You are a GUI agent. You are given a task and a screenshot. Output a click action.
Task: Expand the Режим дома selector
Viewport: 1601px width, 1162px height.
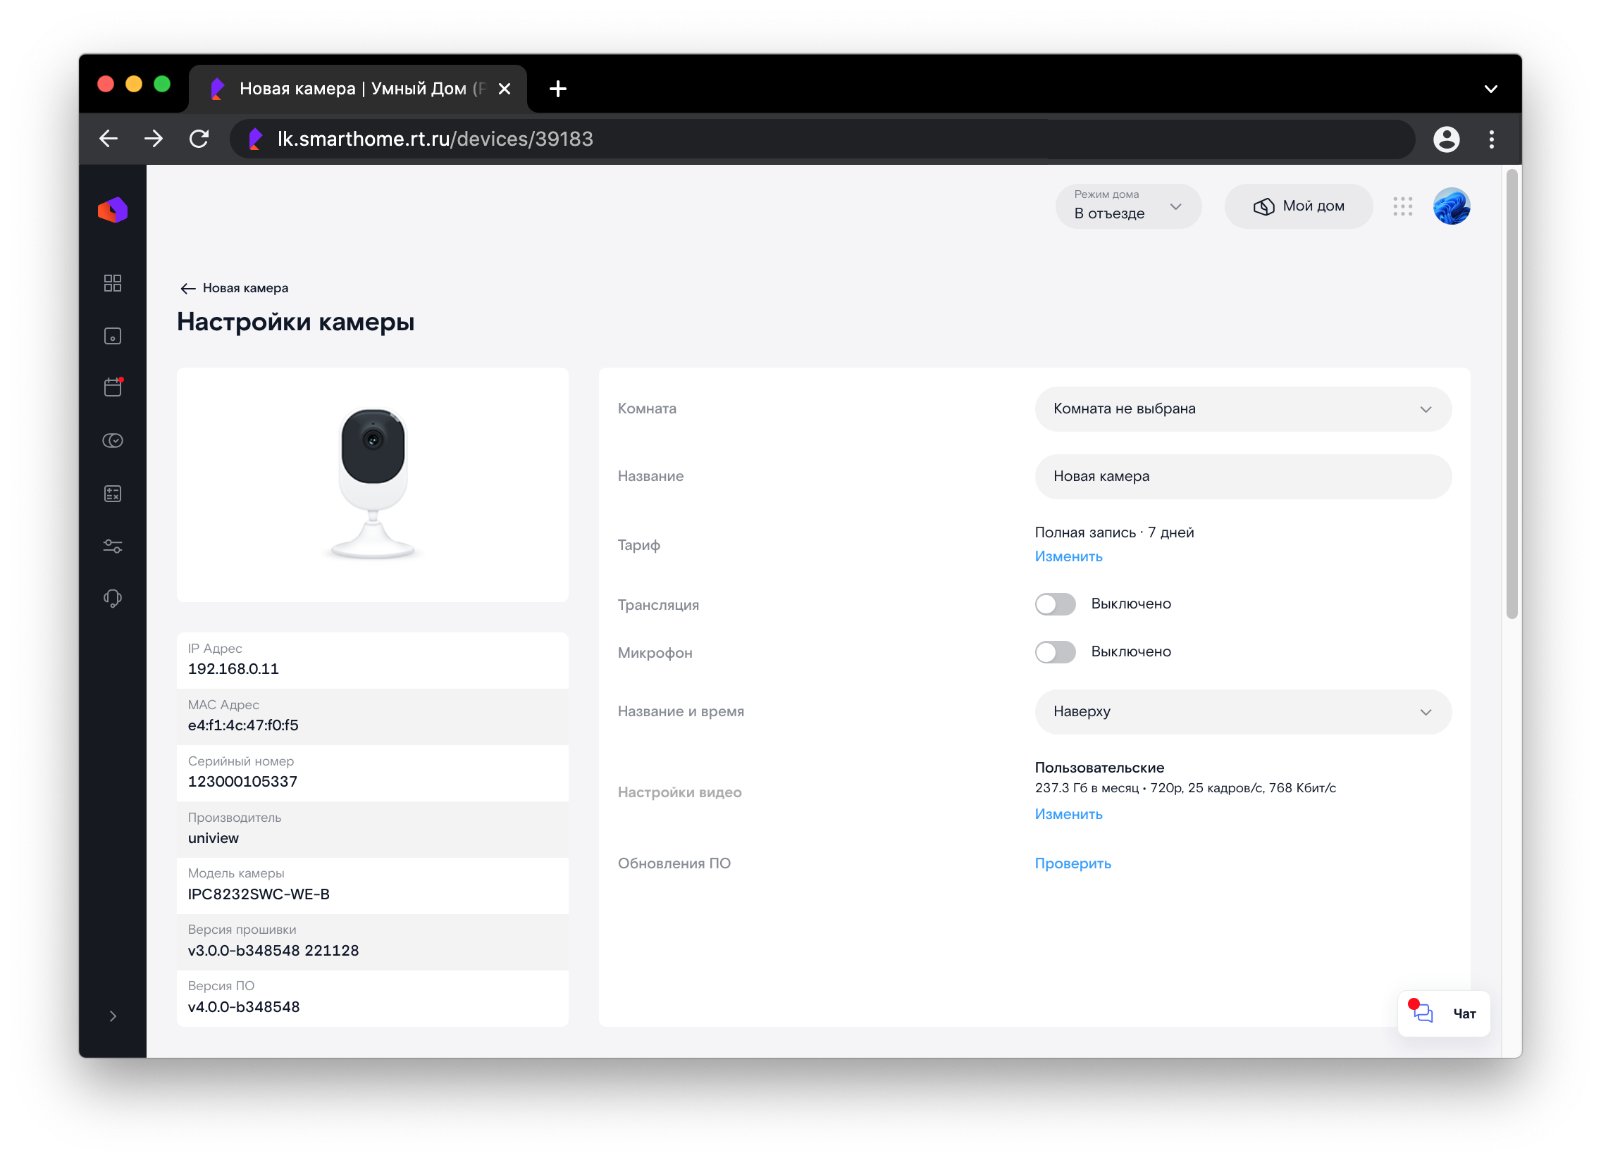click(x=1127, y=206)
